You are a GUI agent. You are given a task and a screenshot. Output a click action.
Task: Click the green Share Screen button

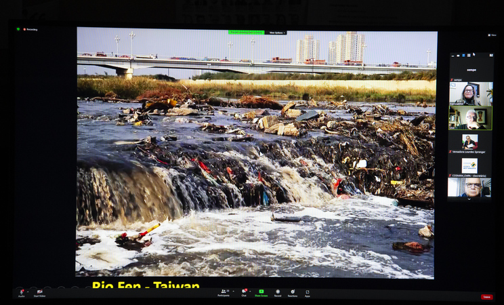click(x=261, y=293)
